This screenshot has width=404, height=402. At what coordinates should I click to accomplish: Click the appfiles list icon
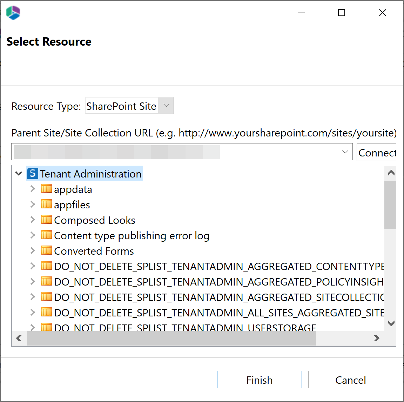point(47,204)
